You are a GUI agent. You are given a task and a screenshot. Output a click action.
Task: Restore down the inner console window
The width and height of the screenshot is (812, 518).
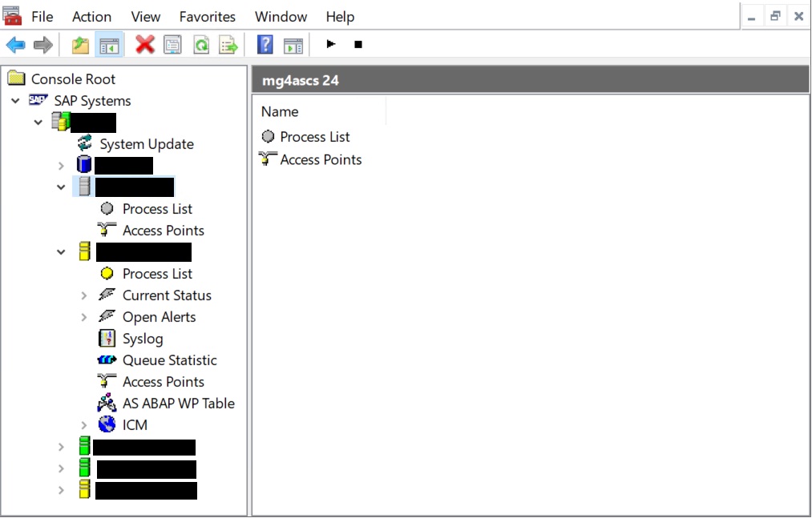[x=774, y=17]
